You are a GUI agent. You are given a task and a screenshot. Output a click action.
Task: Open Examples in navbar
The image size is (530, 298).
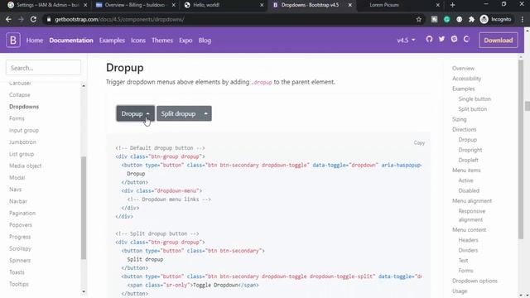pyautogui.click(x=112, y=41)
